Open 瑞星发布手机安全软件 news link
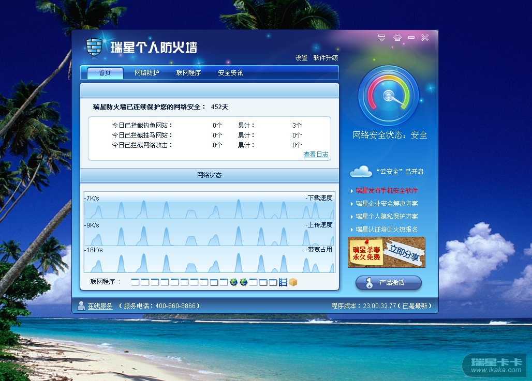Screen dimensions: 532x381 coord(387,190)
